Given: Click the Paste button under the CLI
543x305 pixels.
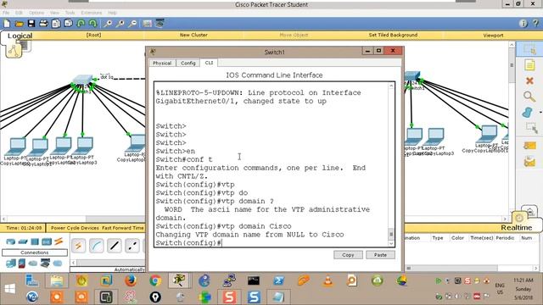Looking at the screenshot, I should pos(380,255).
